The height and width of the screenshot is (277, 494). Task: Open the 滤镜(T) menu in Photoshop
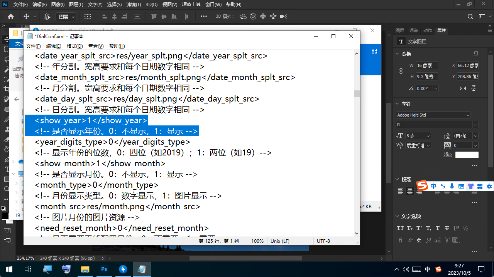[134, 5]
